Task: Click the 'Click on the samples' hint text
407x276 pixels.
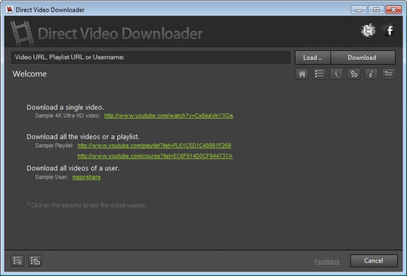Action: pyautogui.click(x=87, y=205)
